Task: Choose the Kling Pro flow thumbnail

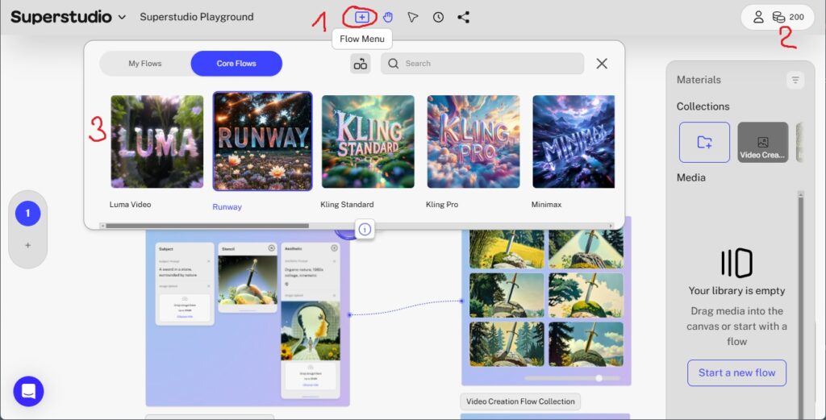Action: pos(473,142)
